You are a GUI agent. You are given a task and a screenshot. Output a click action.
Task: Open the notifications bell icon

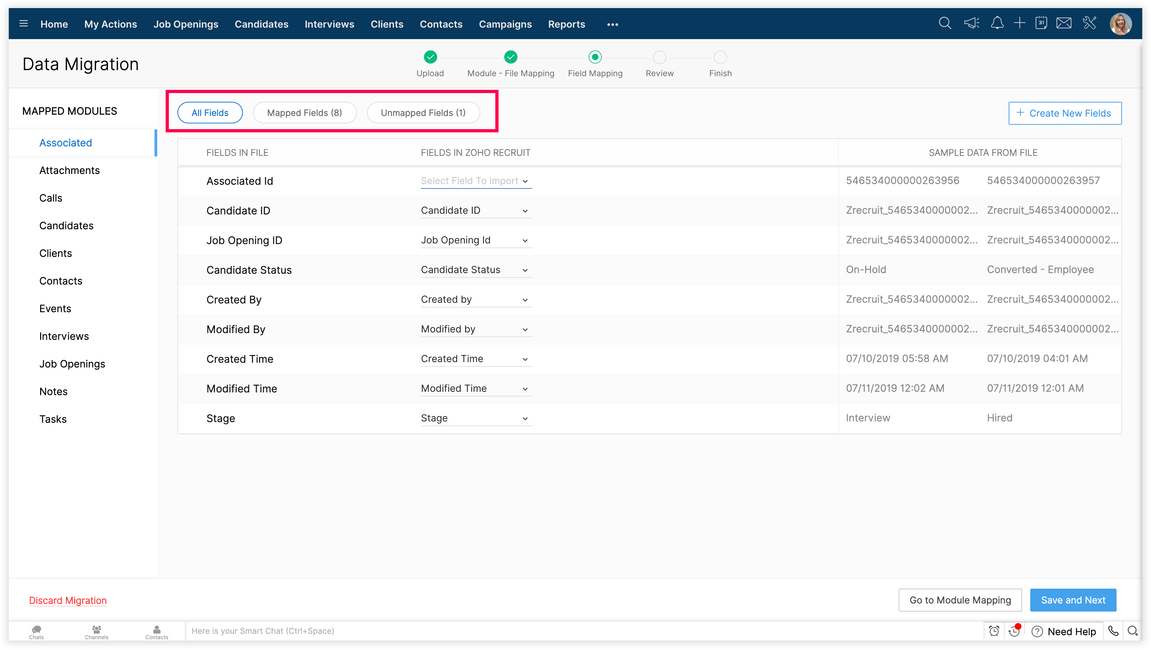997,23
